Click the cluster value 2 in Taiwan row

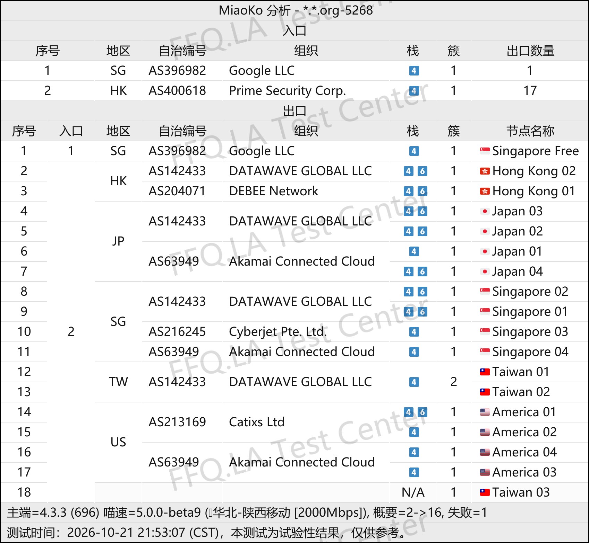click(453, 382)
